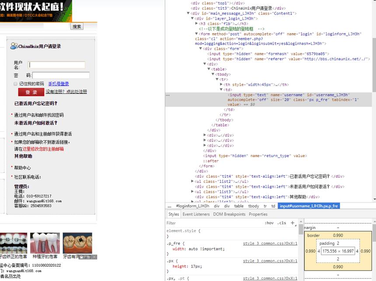Click the ChinaUnix users login icon
376x281 pixels.
coord(14,46)
